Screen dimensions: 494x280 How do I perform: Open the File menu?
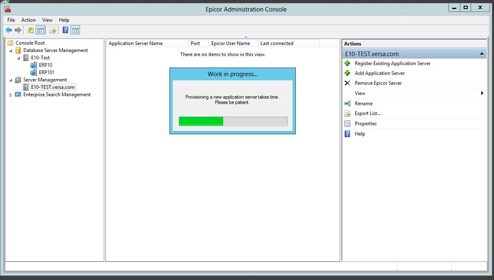pos(11,20)
